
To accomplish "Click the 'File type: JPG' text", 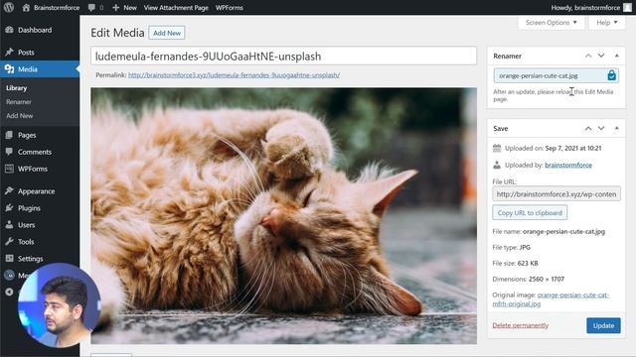I will point(511,247).
